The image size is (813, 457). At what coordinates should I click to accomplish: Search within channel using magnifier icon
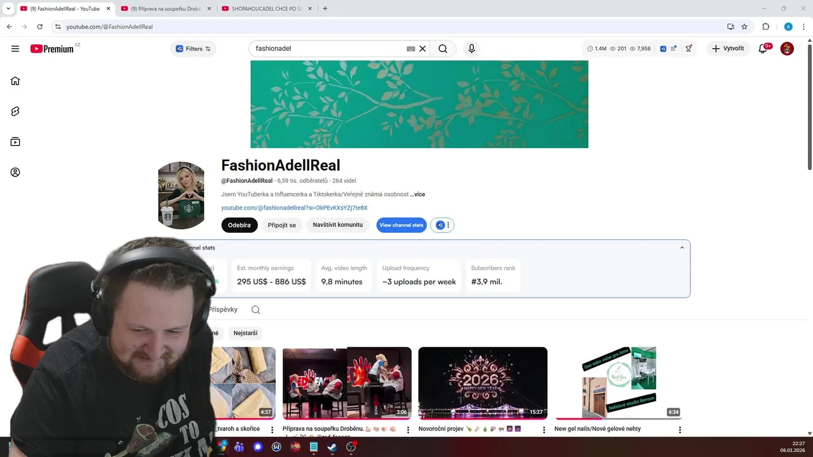255,310
